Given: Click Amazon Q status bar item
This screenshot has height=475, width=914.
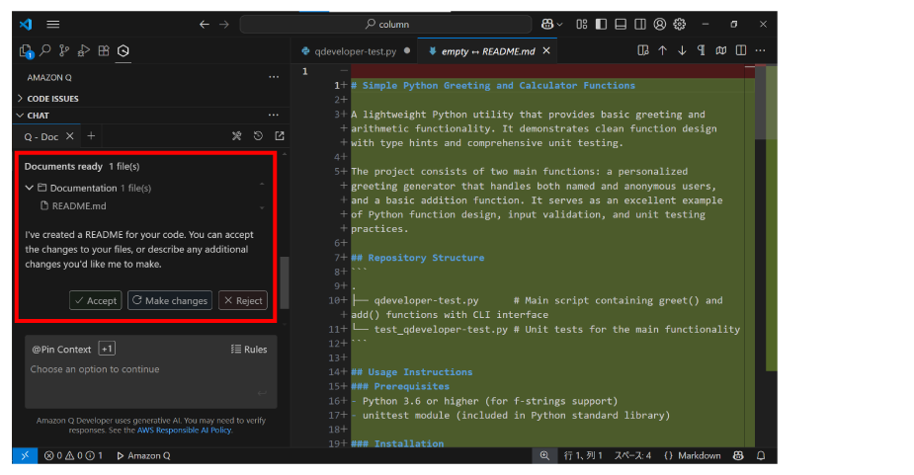Looking at the screenshot, I should 143,456.
